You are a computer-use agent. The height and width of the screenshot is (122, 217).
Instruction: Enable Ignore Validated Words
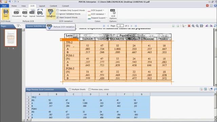pos(58,14)
